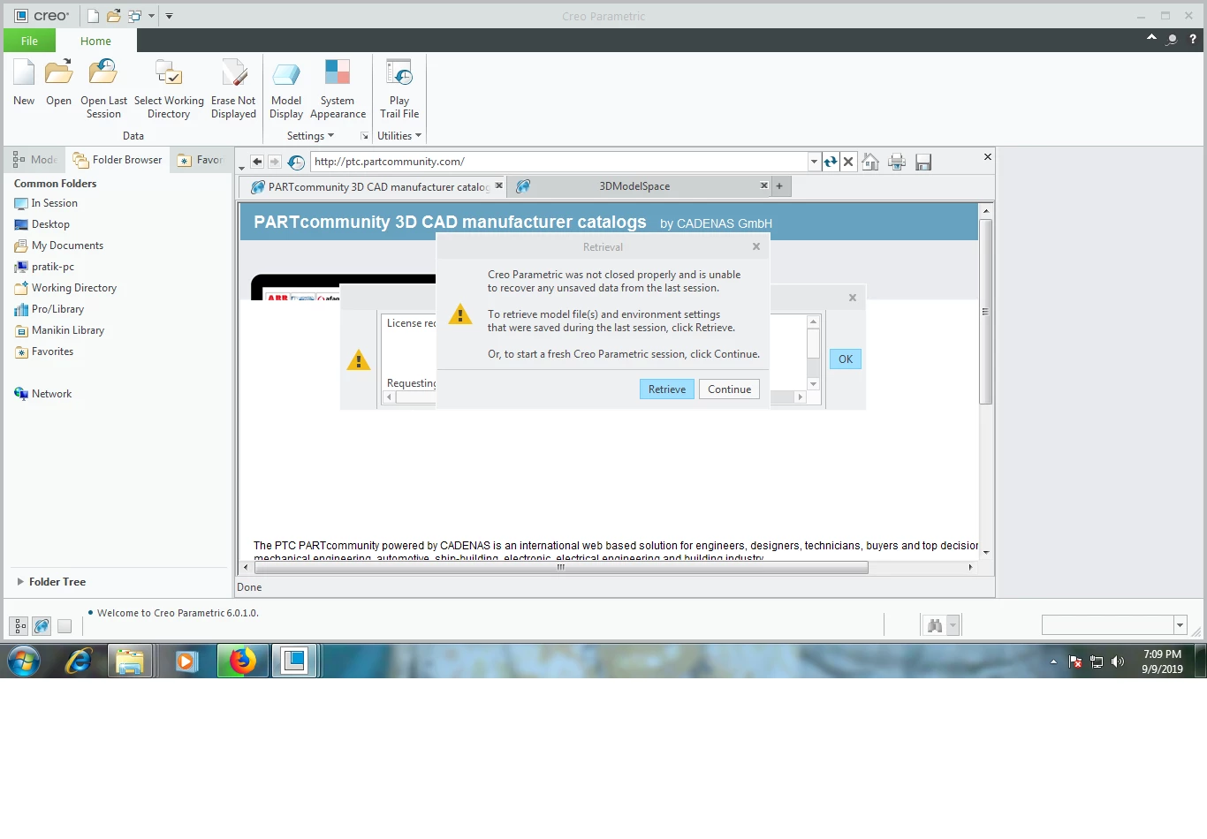The height and width of the screenshot is (839, 1207).
Task: Click quick-access New document icon
Action: (x=93, y=16)
